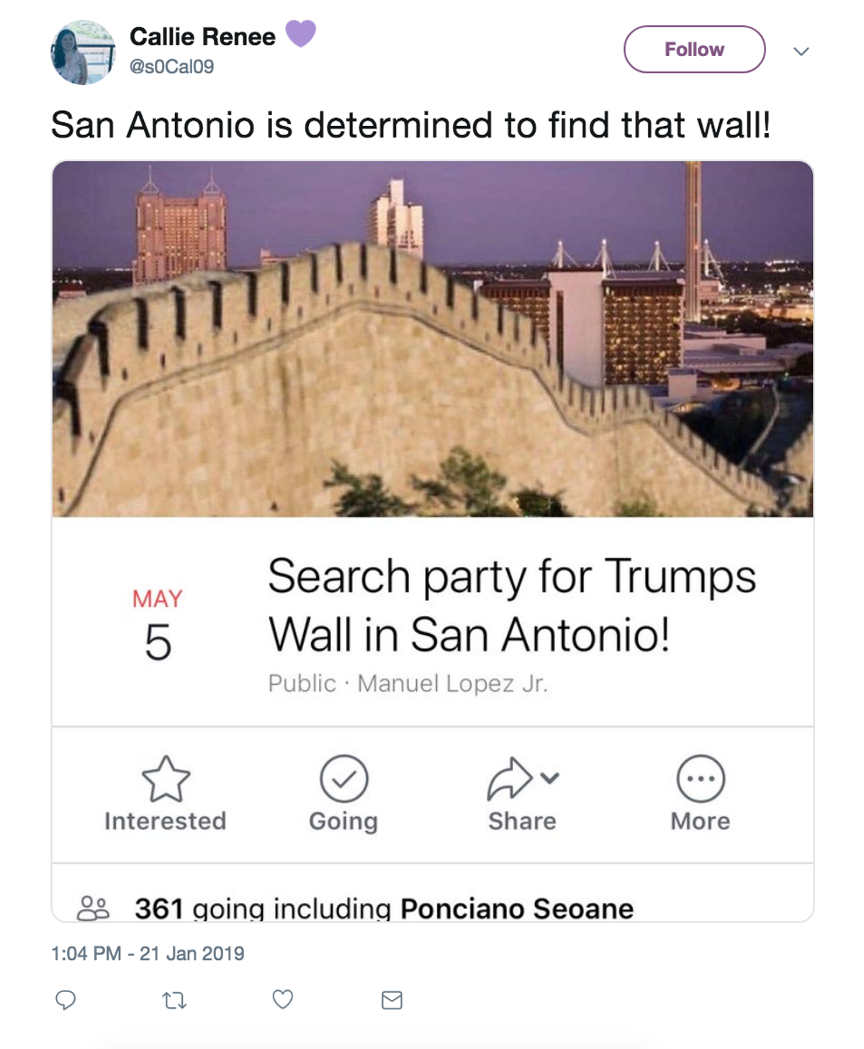The height and width of the screenshot is (1049, 864).
Task: Expand the tweet options chevron beside Follow
Action: tap(801, 51)
